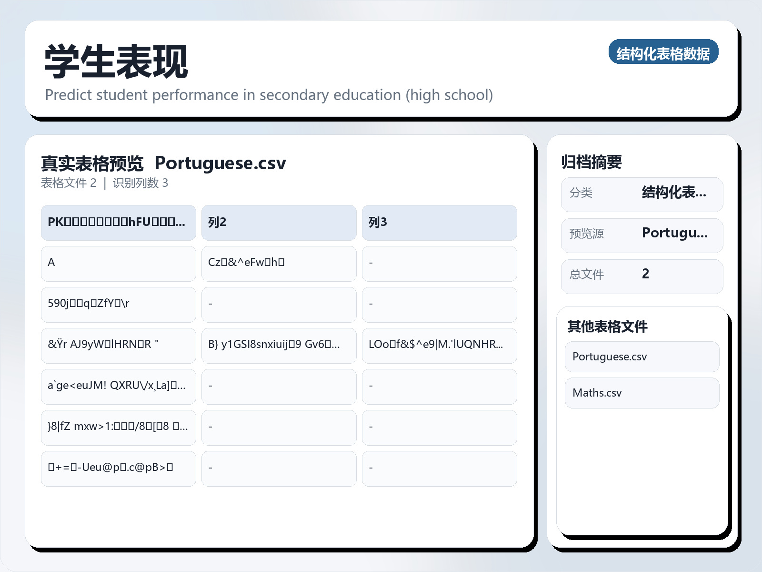
Task: Click the dash cell in 列3 first row
Action: point(439,264)
